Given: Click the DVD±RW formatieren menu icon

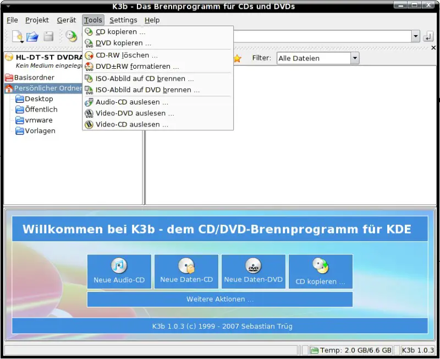Looking at the screenshot, I should coord(89,67).
